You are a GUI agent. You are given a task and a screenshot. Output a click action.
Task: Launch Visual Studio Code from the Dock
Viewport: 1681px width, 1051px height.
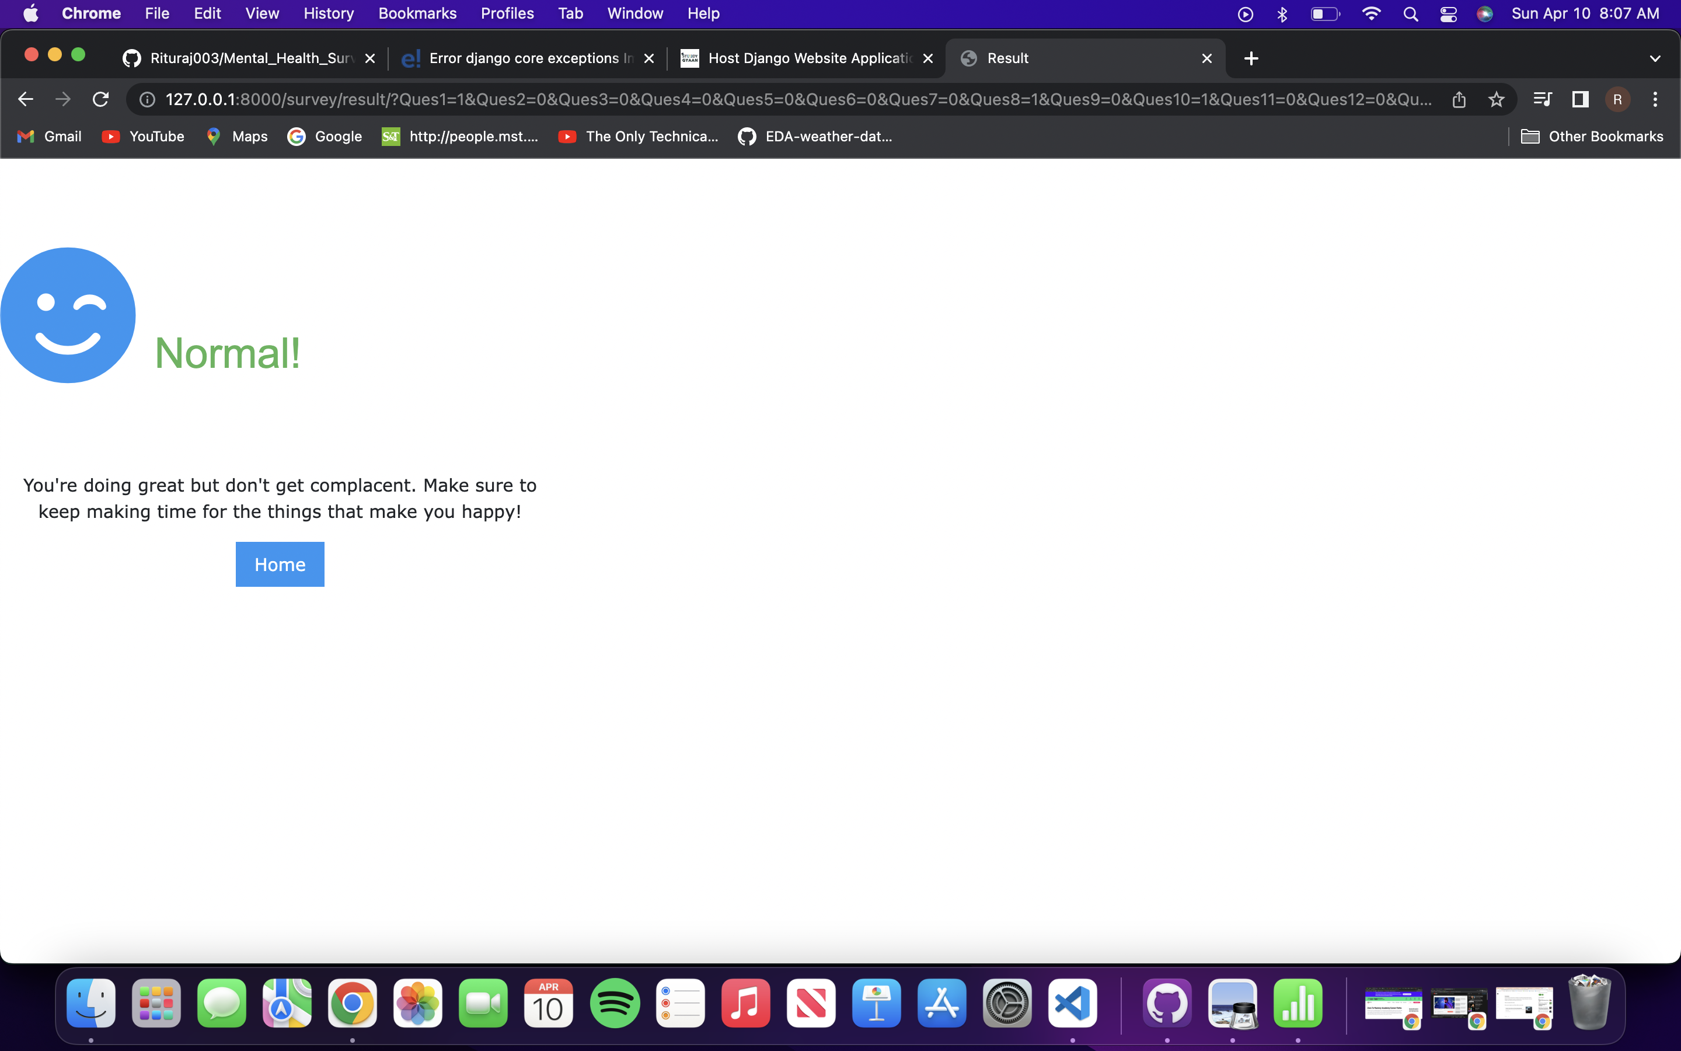pos(1072,1003)
